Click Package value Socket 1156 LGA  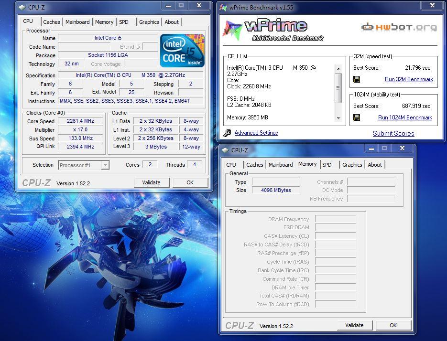[108, 55]
